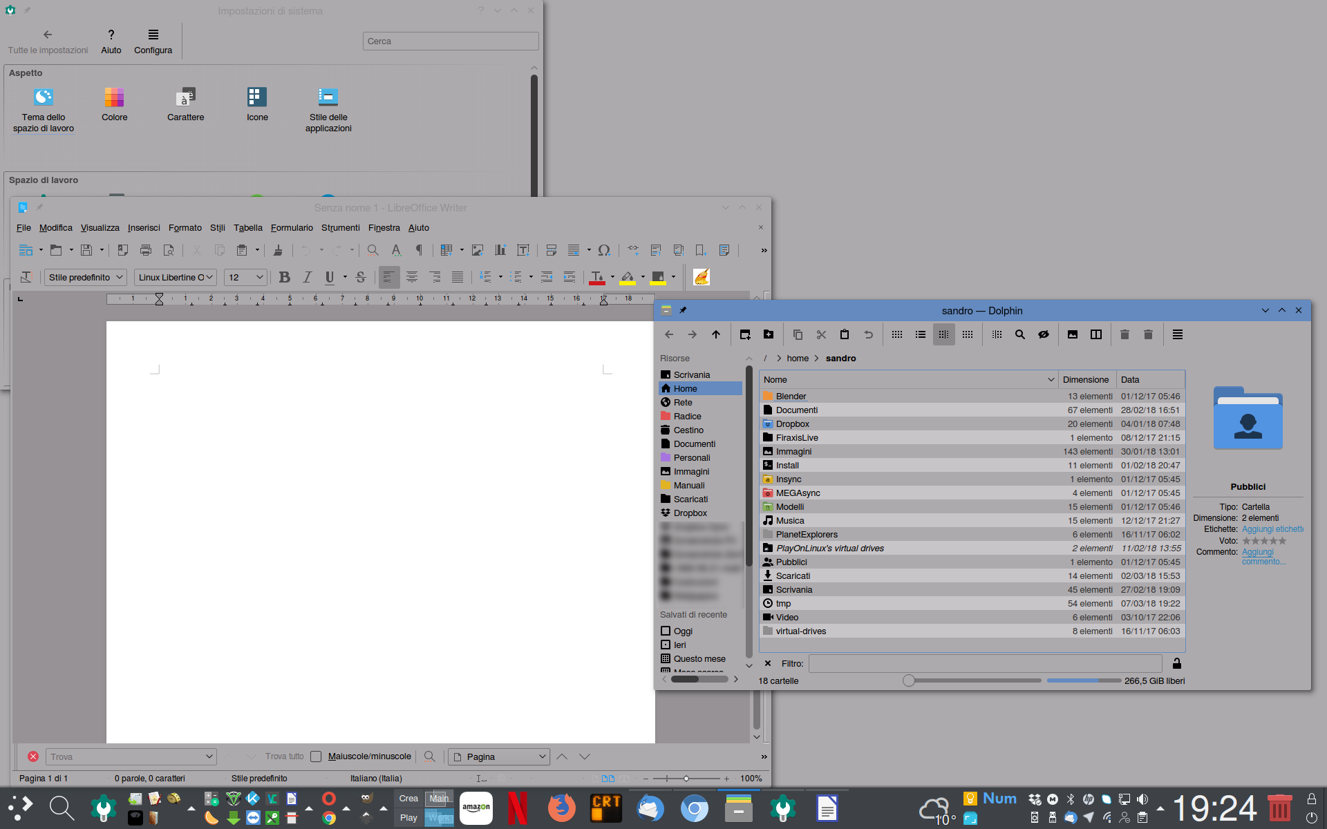Clone formatting with the paintbrush icon

pyautogui.click(x=278, y=250)
